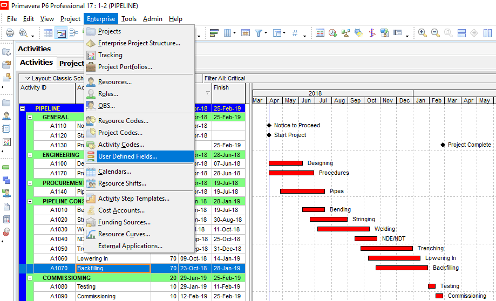This screenshot has width=496, height=301.
Task: Select activity row A1080 Testing
Action: point(132,287)
